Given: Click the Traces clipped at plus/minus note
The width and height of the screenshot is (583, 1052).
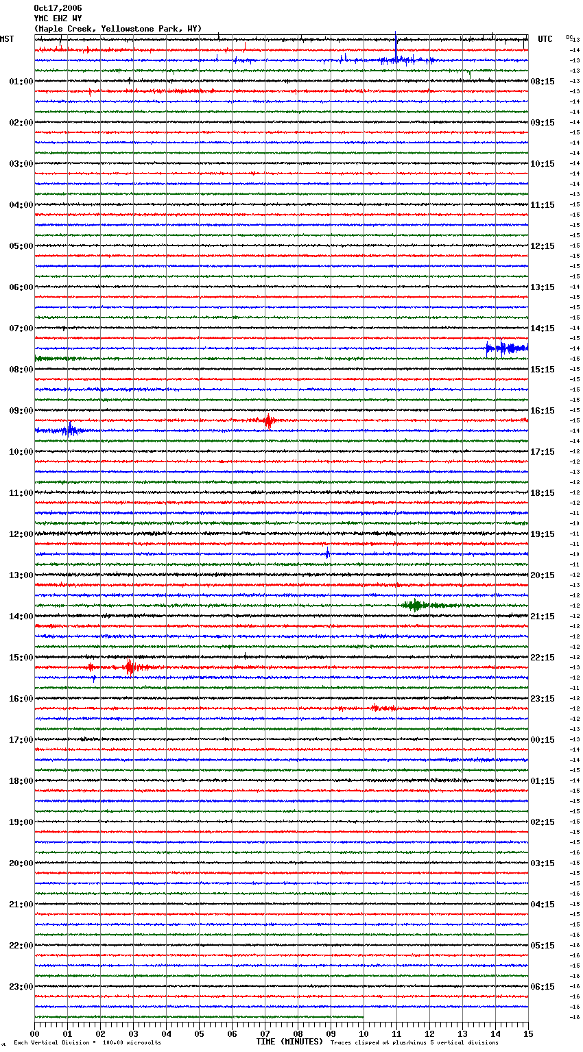Looking at the screenshot, I should pyautogui.click(x=414, y=1042).
